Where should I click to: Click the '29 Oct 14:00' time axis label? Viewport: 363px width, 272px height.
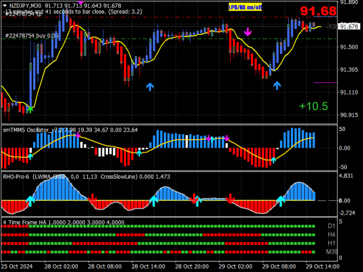click(322, 266)
